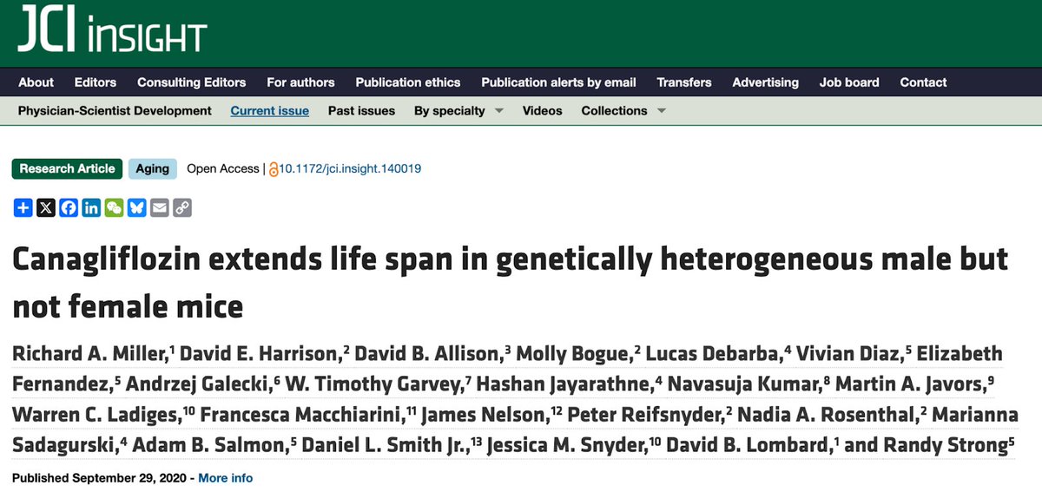
Task: Email the article using envelope icon
Action: pyautogui.click(x=159, y=207)
